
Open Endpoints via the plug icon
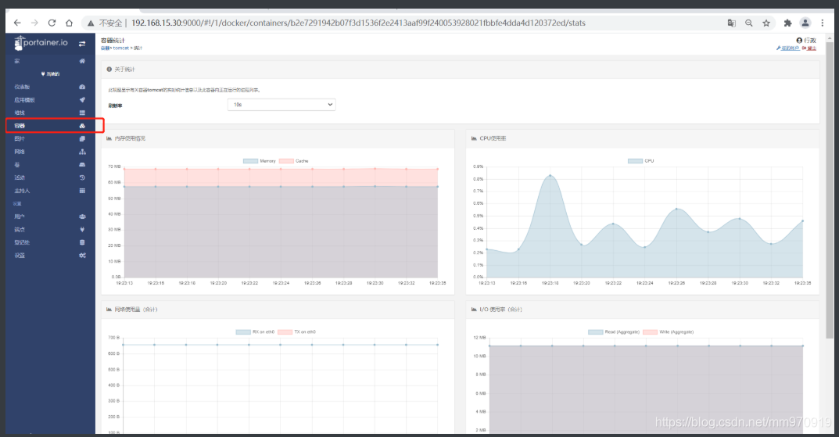click(82, 230)
